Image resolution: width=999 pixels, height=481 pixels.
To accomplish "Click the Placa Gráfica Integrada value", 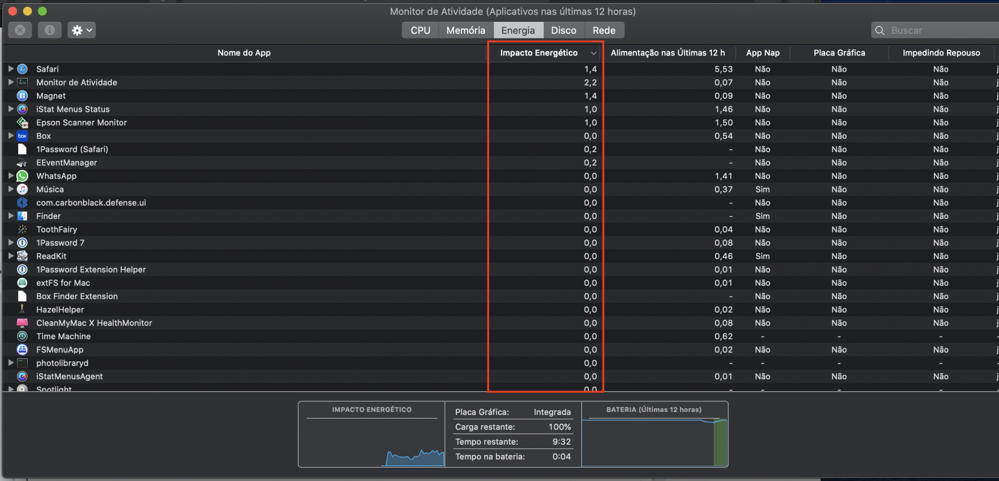I will 553,412.
